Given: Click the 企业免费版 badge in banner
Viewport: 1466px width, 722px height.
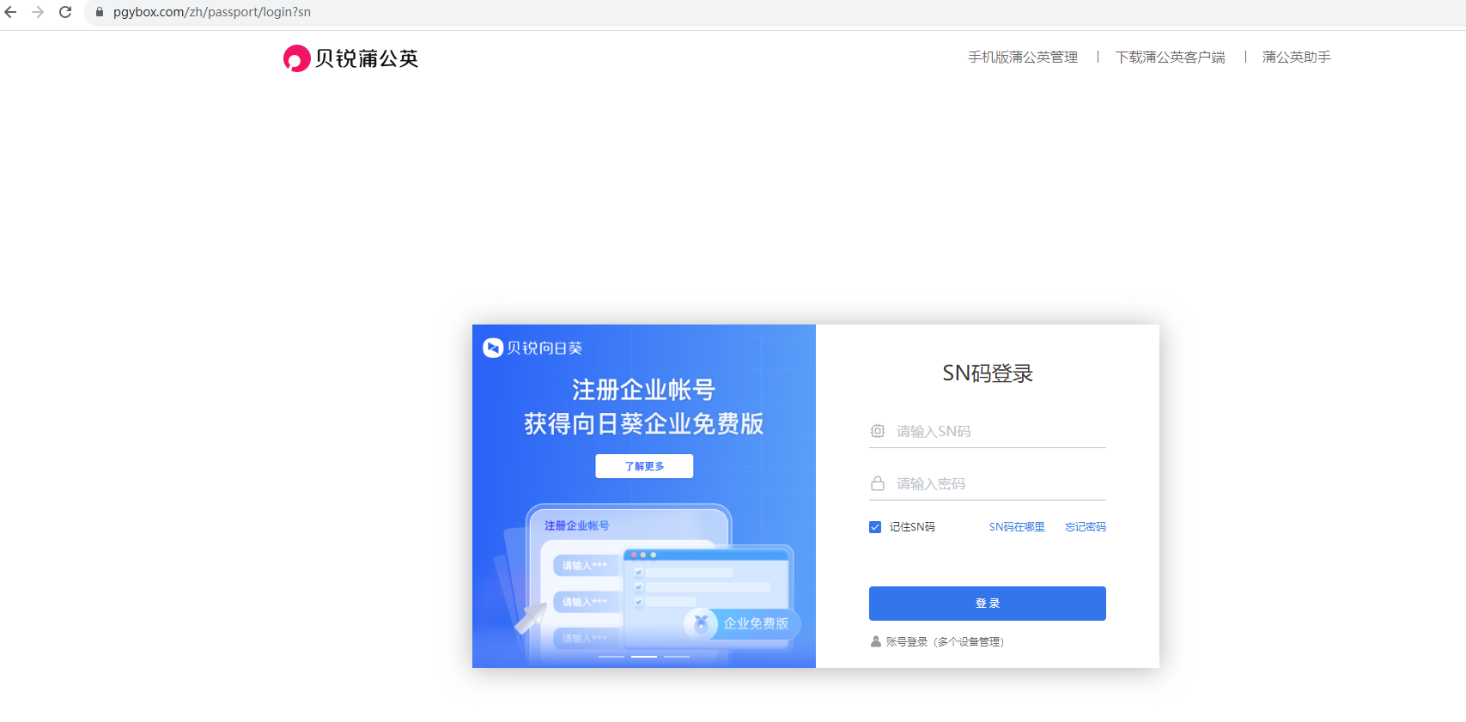Looking at the screenshot, I should (742, 623).
